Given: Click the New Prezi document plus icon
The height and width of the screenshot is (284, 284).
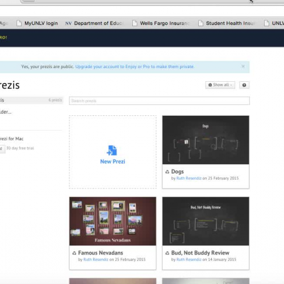Looking at the screenshot, I should tap(112, 151).
